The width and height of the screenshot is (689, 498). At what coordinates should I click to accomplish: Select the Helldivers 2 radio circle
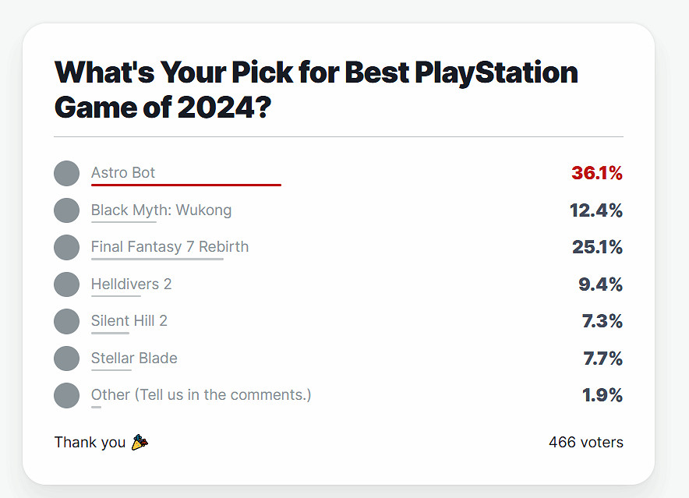point(67,284)
